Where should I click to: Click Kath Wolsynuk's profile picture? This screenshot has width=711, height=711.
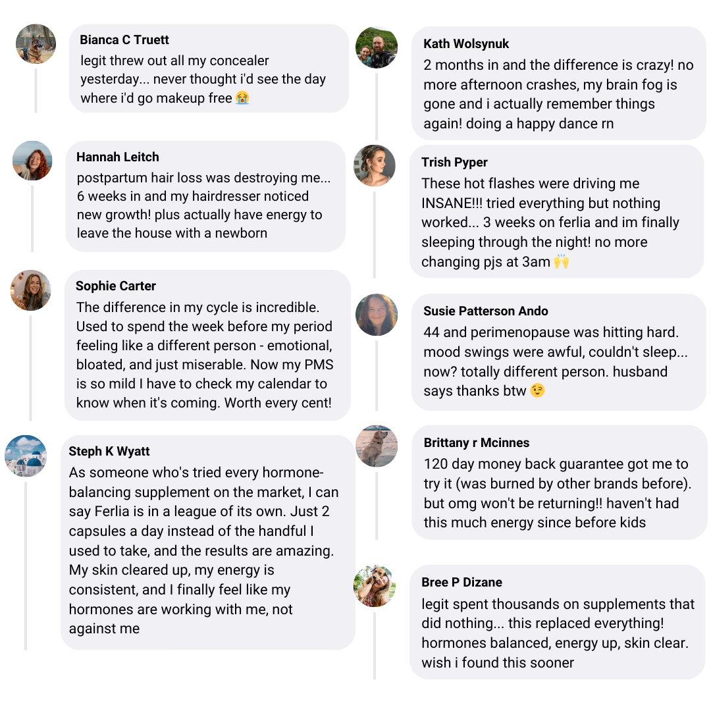point(377,47)
